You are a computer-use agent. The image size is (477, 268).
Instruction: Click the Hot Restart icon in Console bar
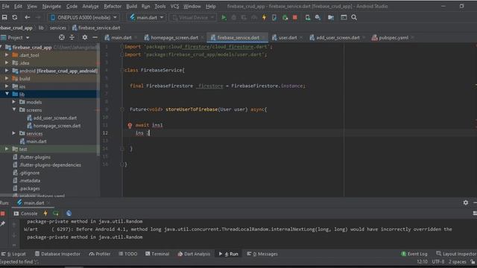(x=56, y=214)
